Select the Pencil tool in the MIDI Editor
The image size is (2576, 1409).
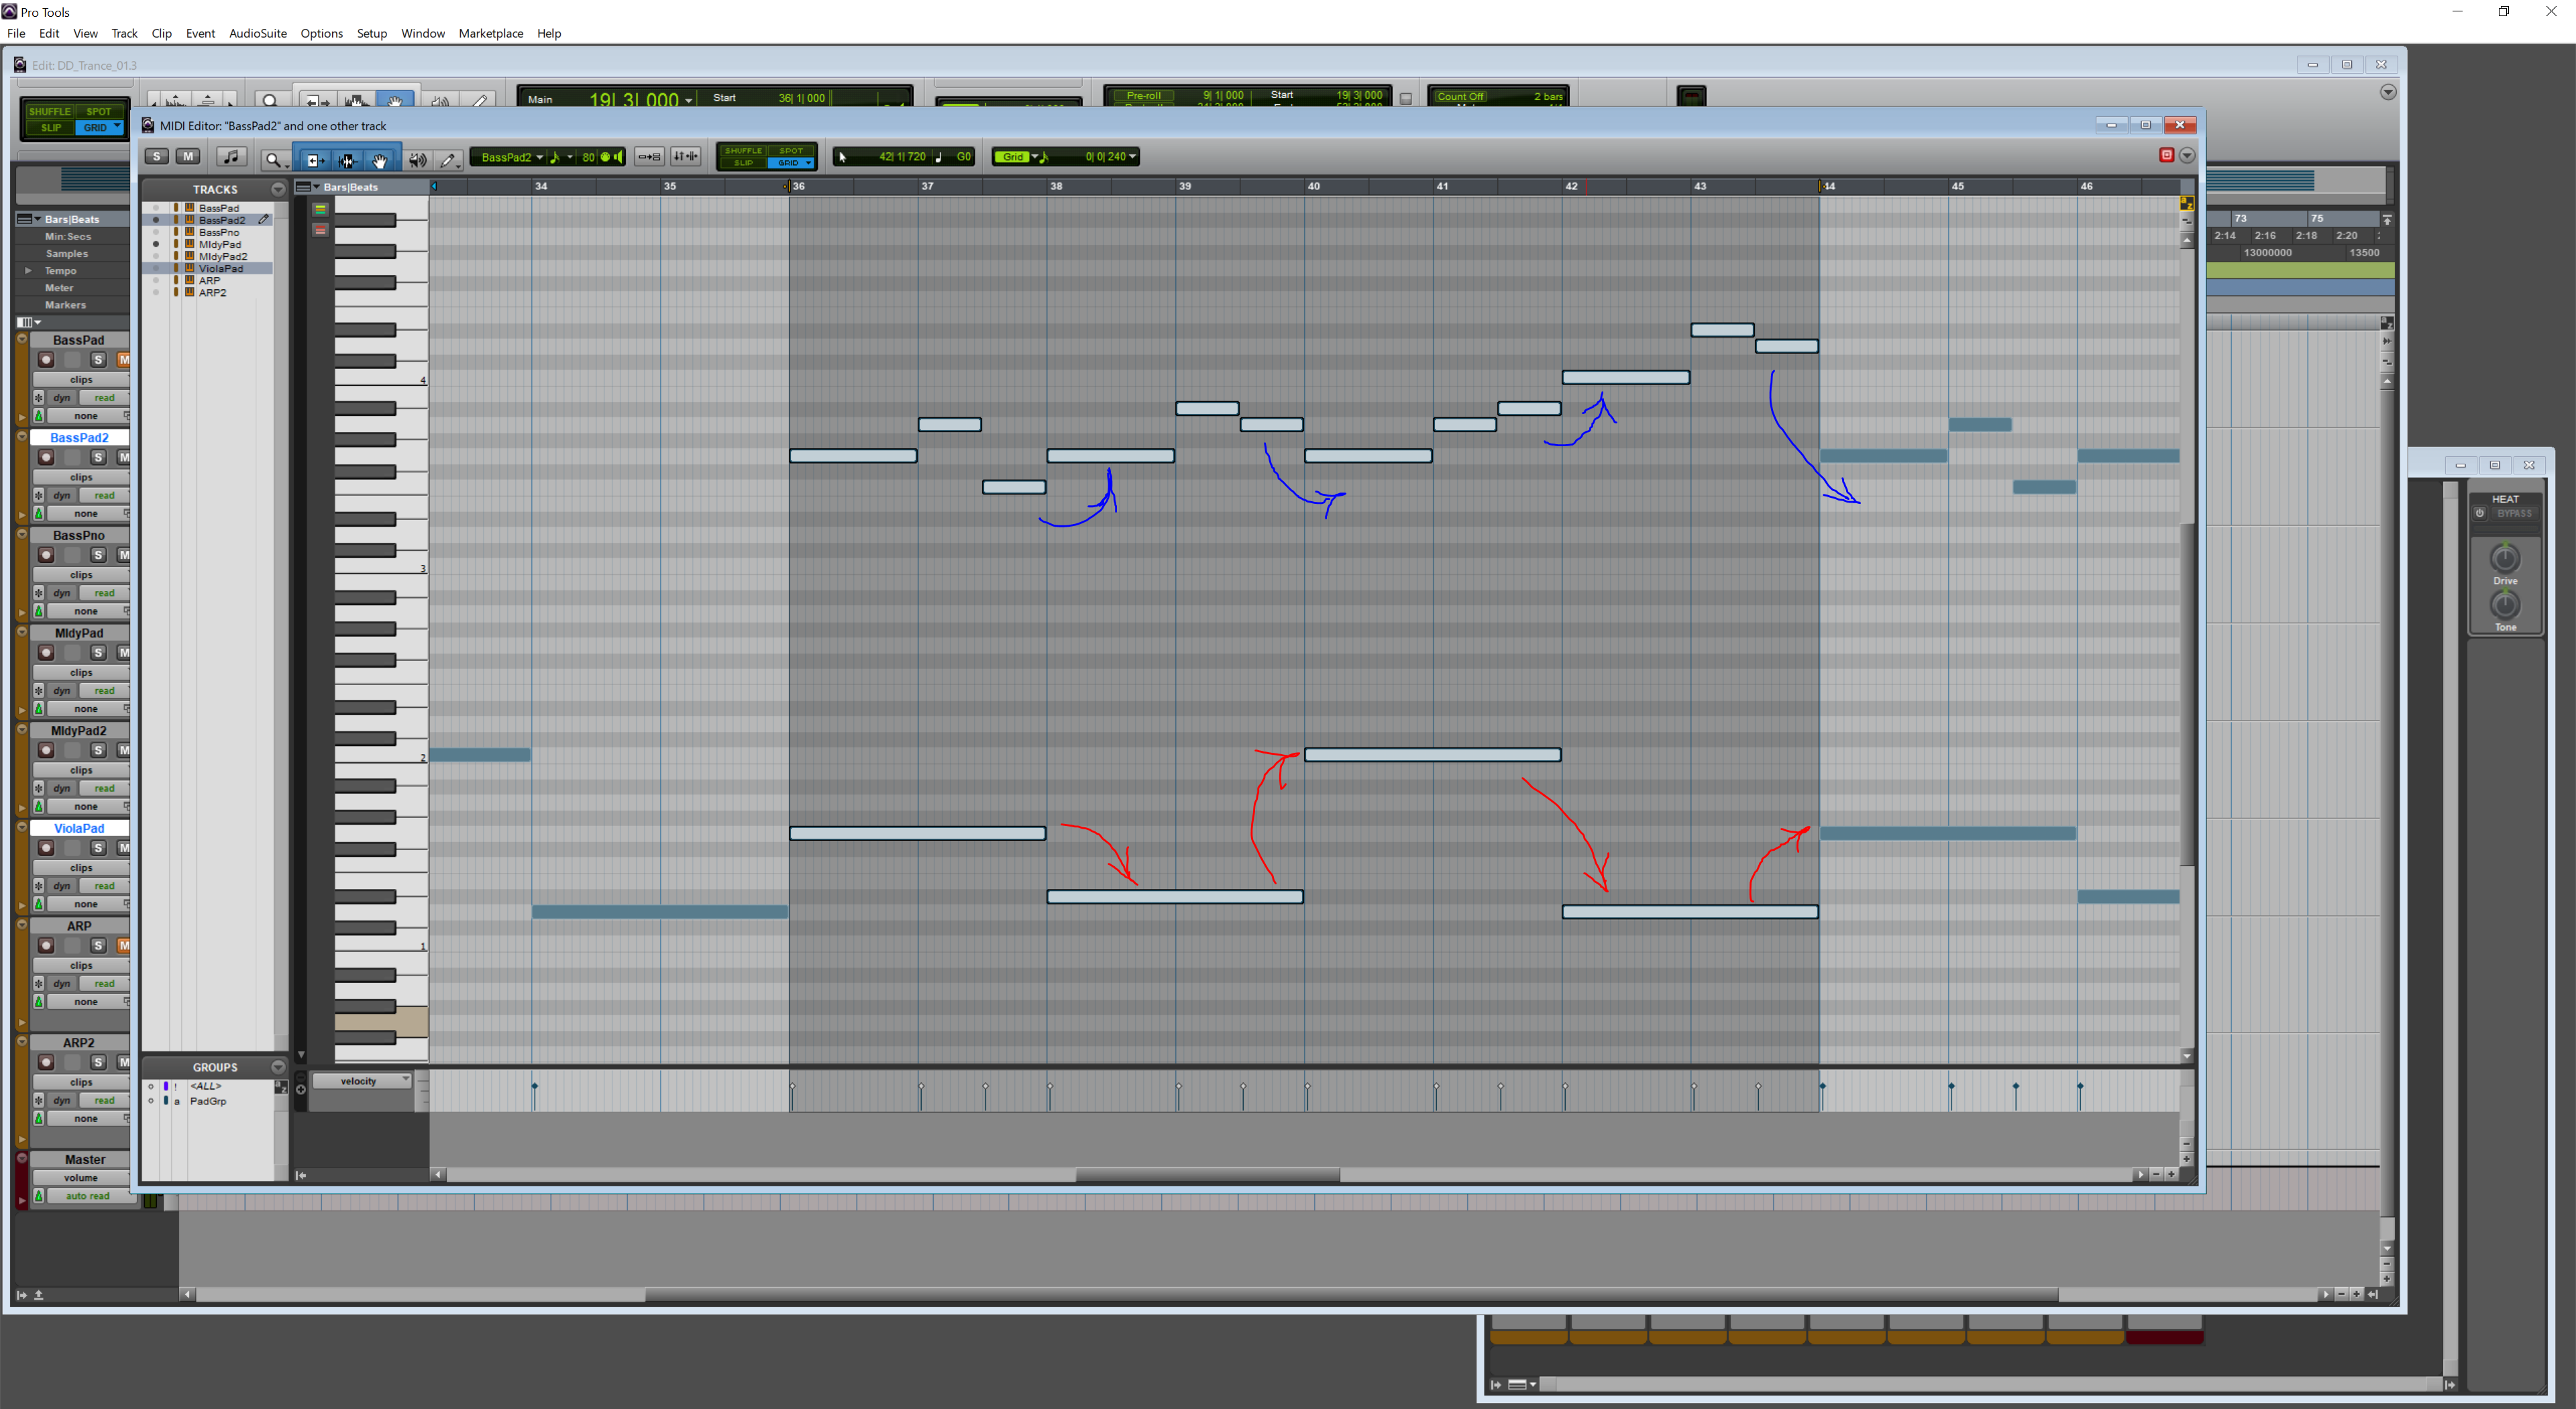(x=448, y=159)
